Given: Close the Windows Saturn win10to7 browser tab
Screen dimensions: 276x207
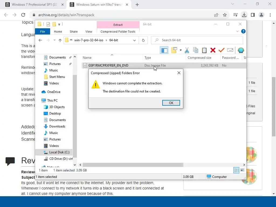Looking at the screenshot, I should point(127,5).
